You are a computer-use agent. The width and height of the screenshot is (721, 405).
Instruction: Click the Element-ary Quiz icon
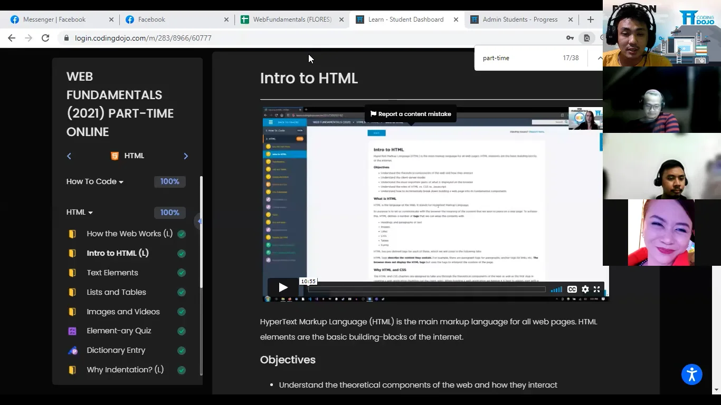[x=72, y=331]
